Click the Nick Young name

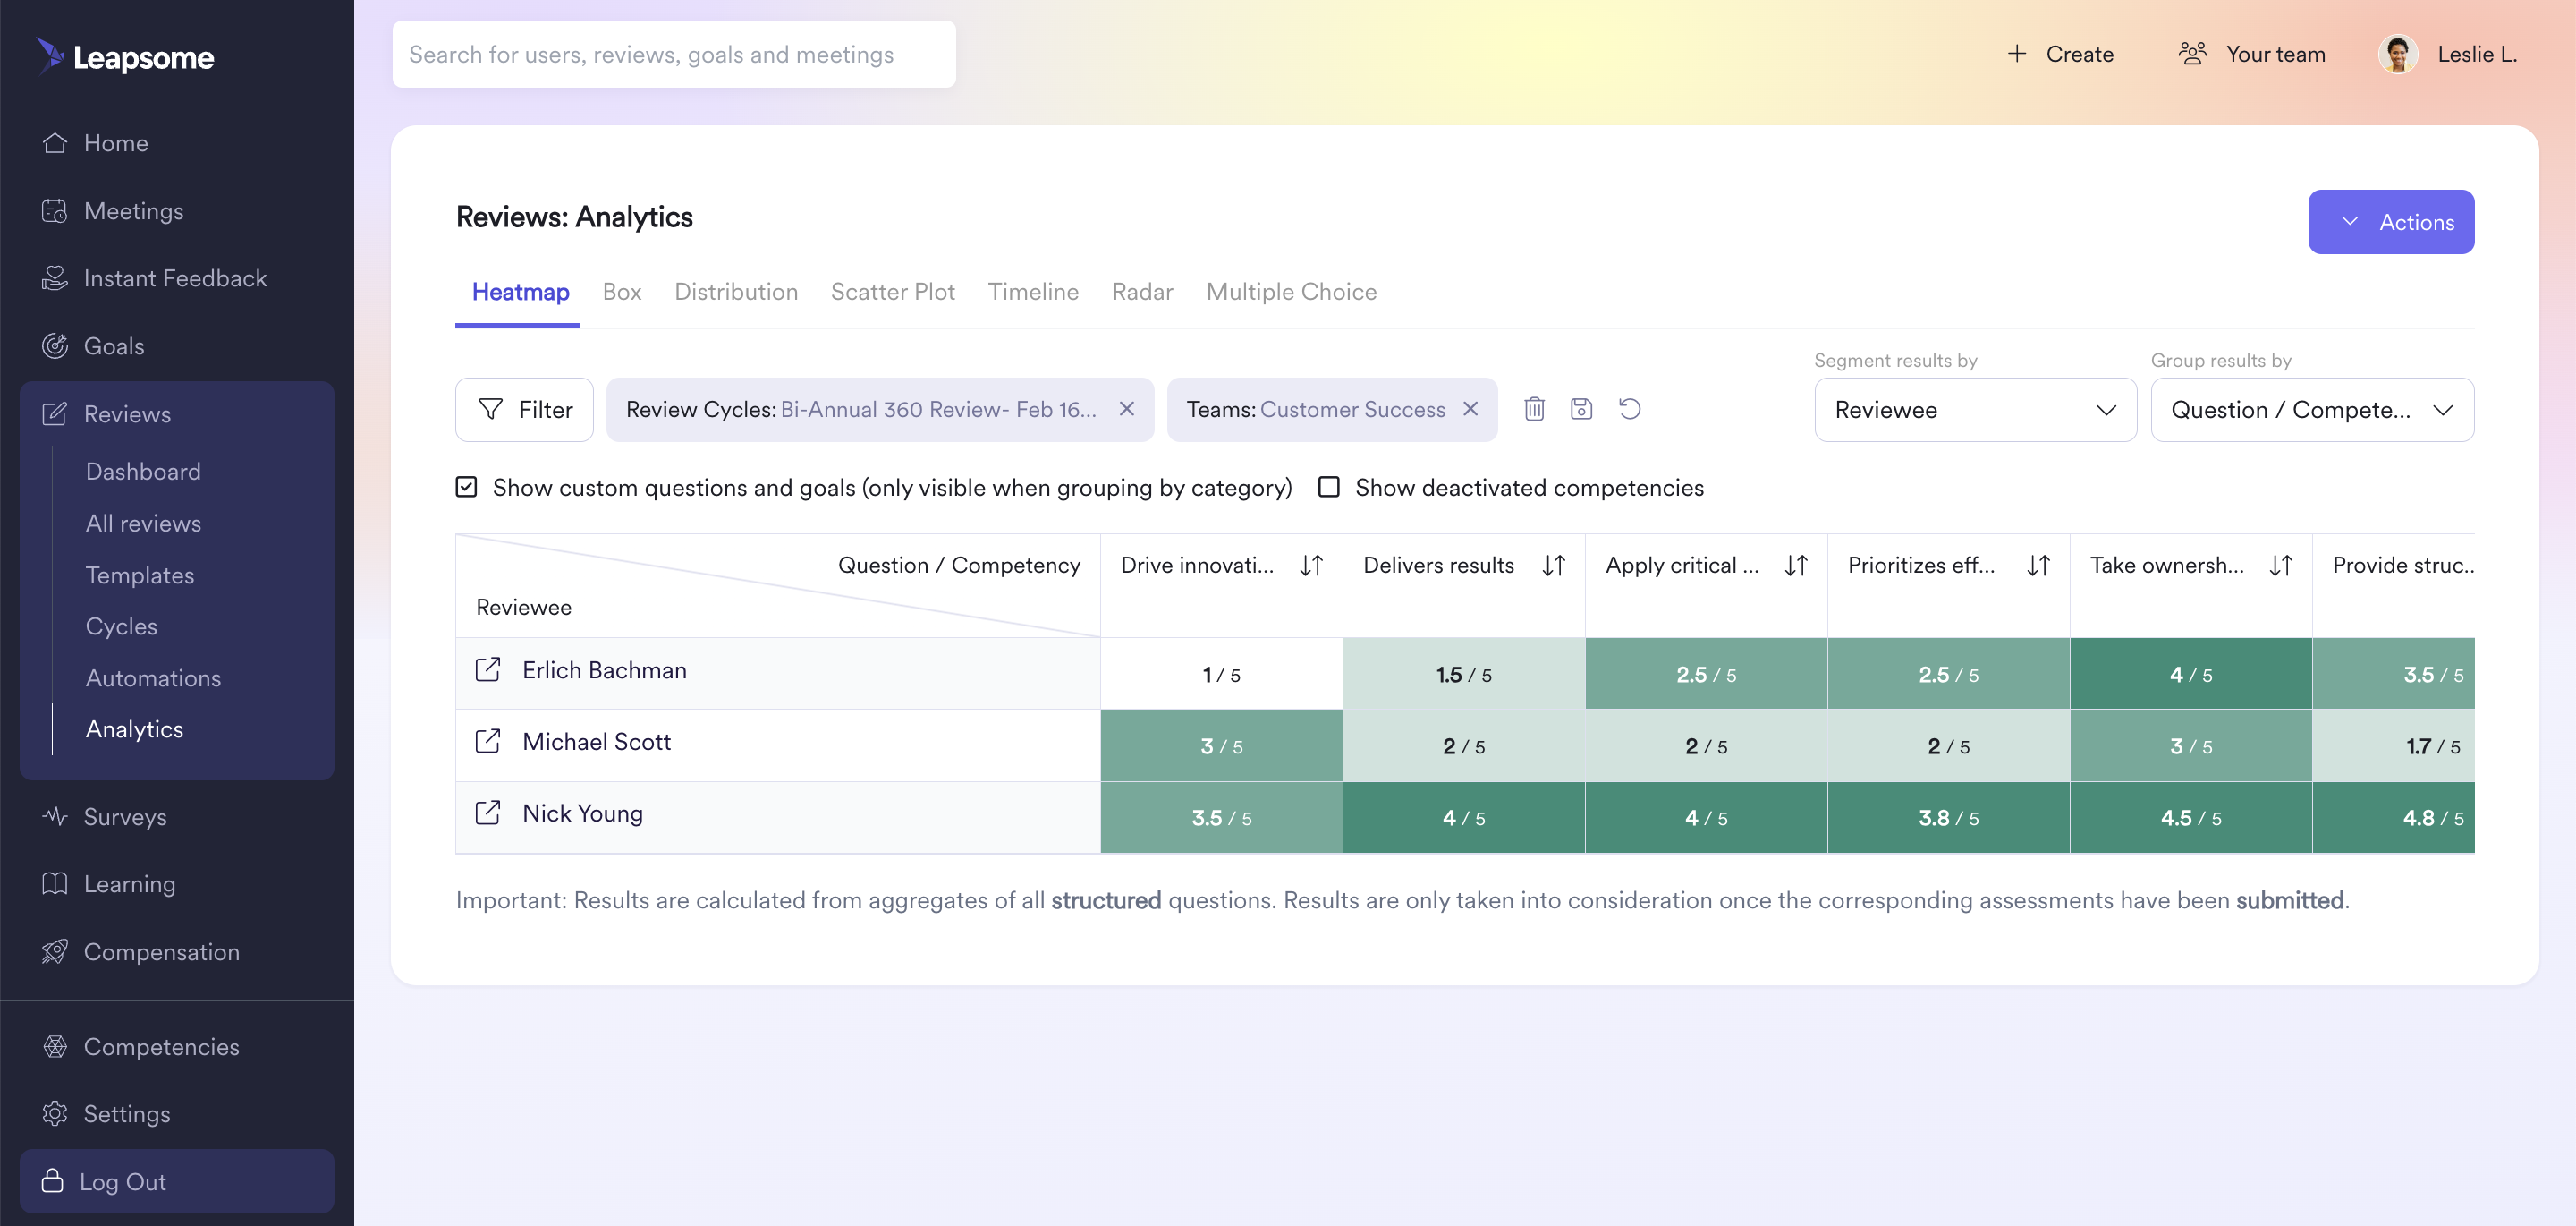click(582, 813)
